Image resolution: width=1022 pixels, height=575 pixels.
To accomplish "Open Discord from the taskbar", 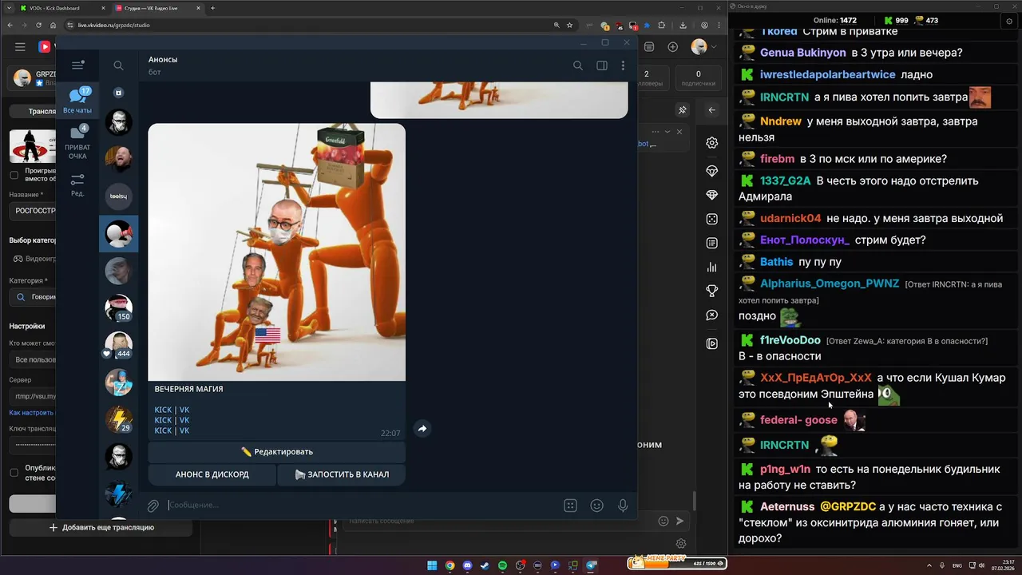I will [x=467, y=565].
